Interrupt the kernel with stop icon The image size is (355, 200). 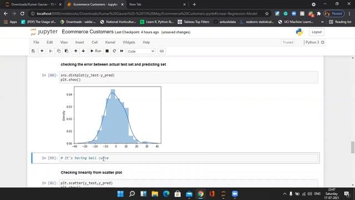coord(107,51)
